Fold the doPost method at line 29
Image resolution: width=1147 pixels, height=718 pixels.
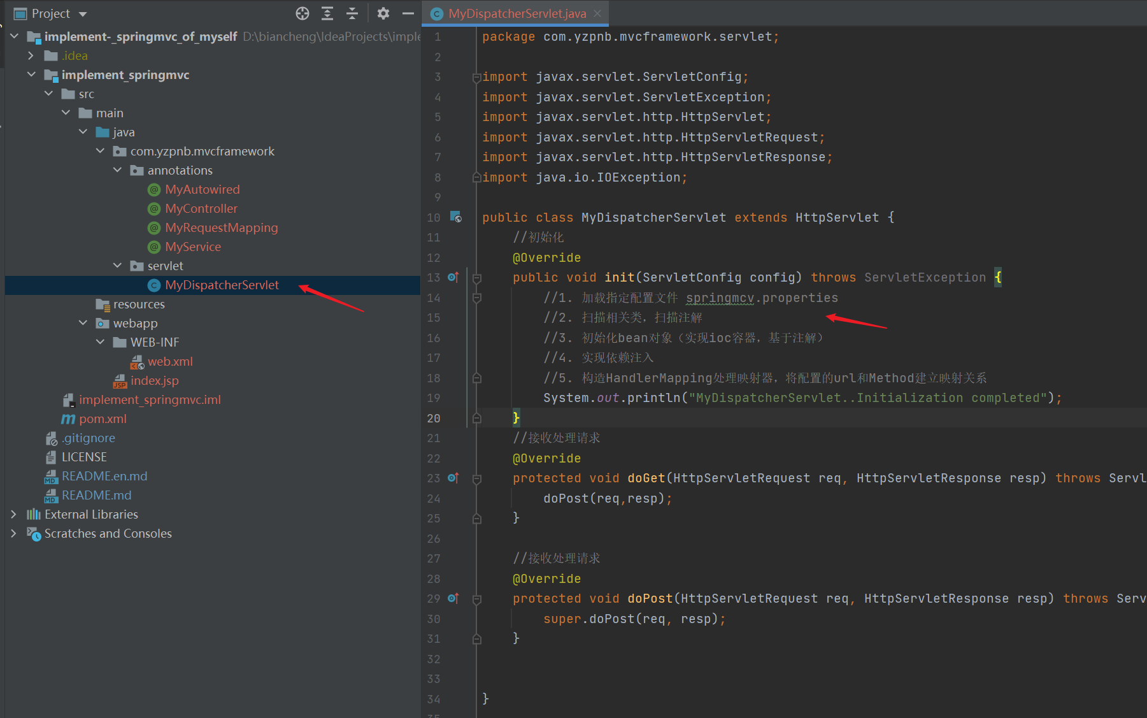click(x=476, y=599)
